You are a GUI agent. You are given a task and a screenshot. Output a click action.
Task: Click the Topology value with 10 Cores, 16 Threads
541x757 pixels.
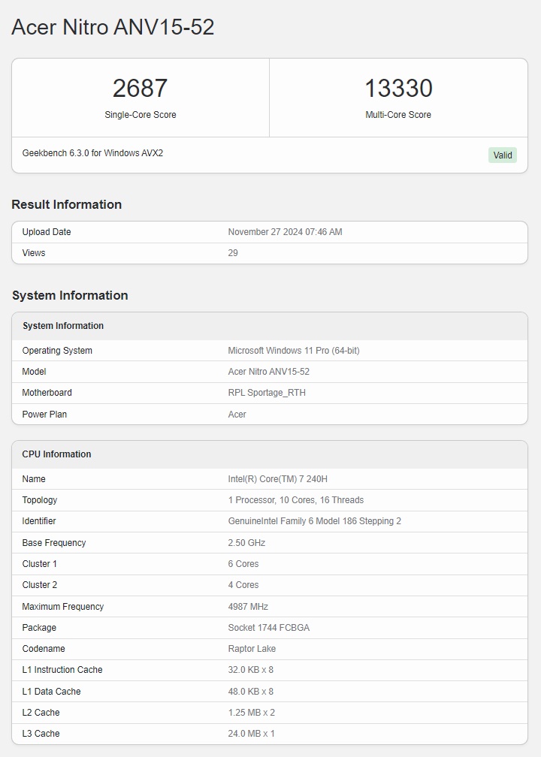[295, 500]
